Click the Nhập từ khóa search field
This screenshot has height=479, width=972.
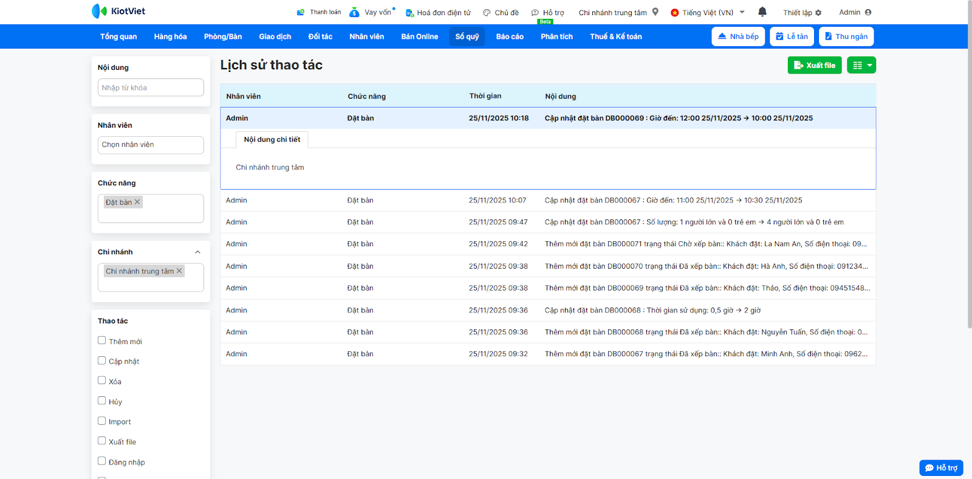pyautogui.click(x=151, y=88)
